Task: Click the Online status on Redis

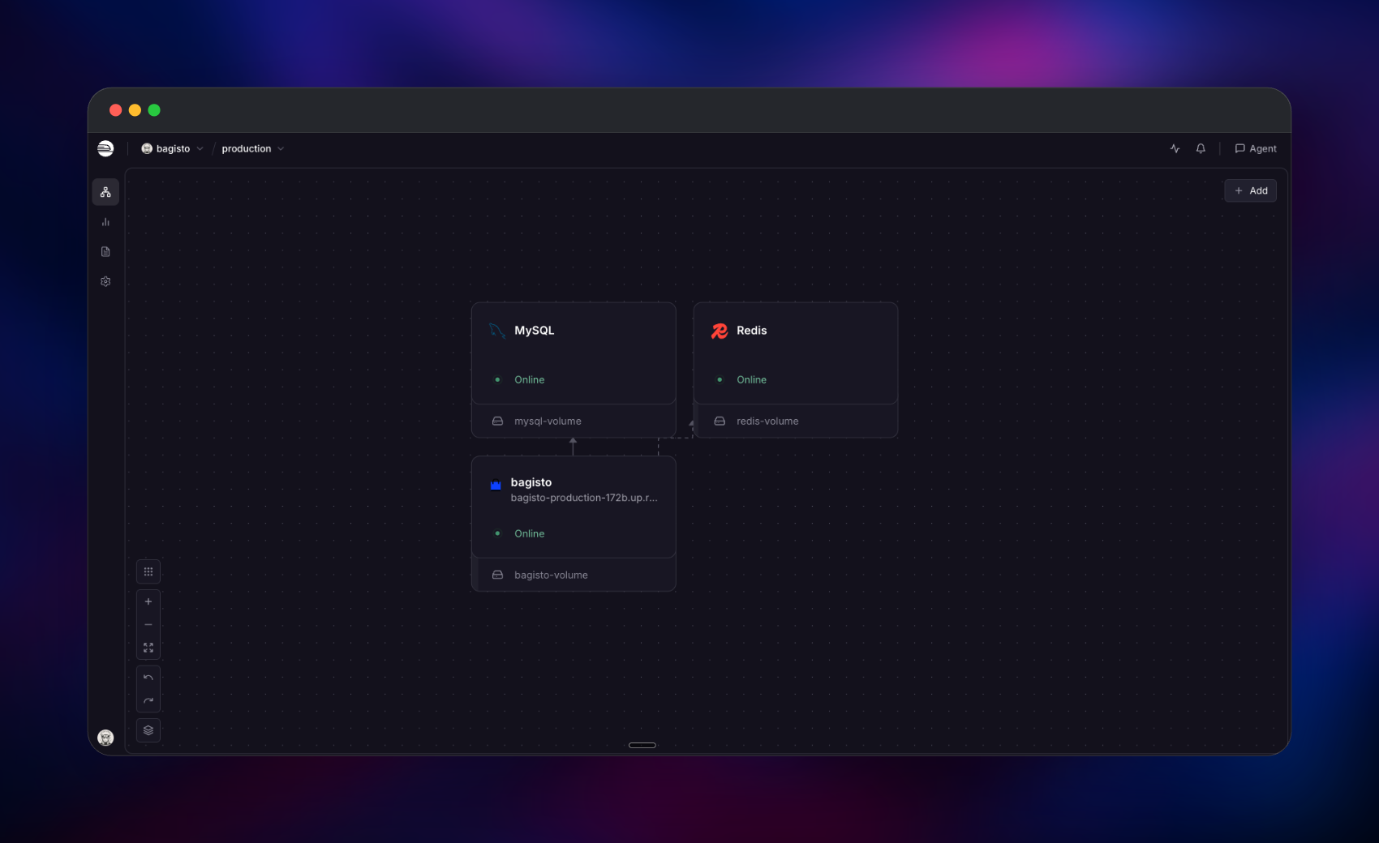Action: [751, 379]
